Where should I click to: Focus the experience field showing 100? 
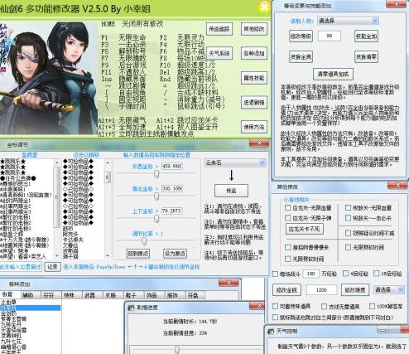coord(311,274)
